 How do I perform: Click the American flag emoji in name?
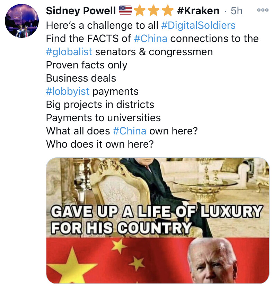(125, 10)
